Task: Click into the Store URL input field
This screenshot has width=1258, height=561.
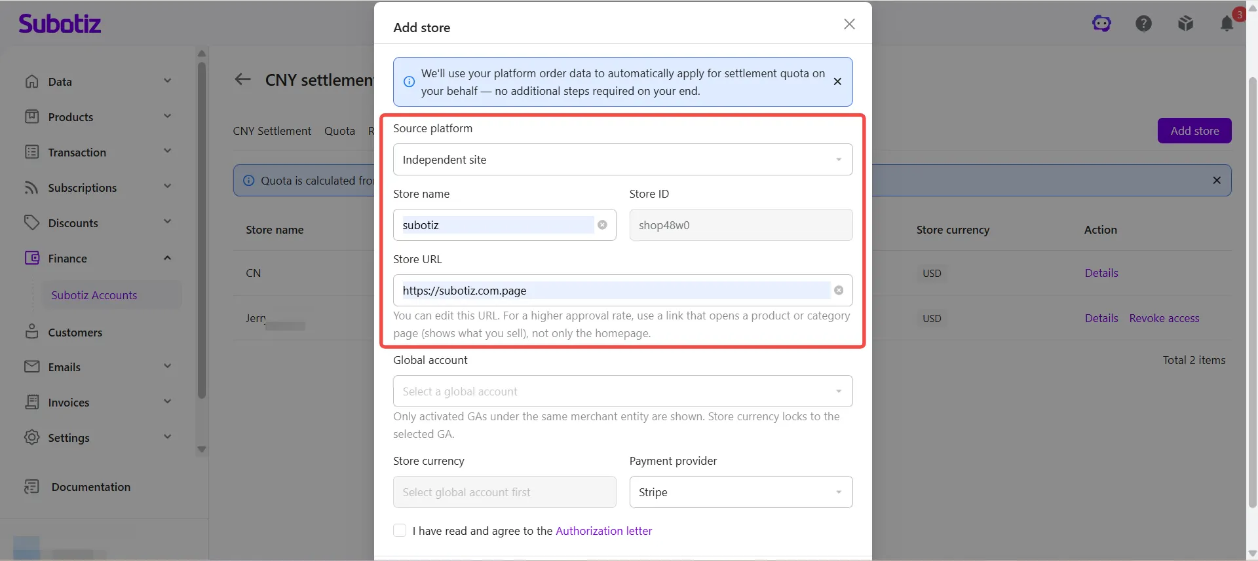Action: [615, 290]
